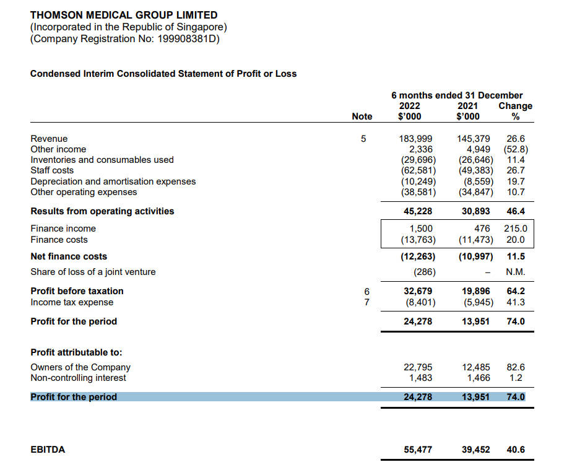Select the 'Change' column header
The image size is (572, 475).
tap(515, 106)
